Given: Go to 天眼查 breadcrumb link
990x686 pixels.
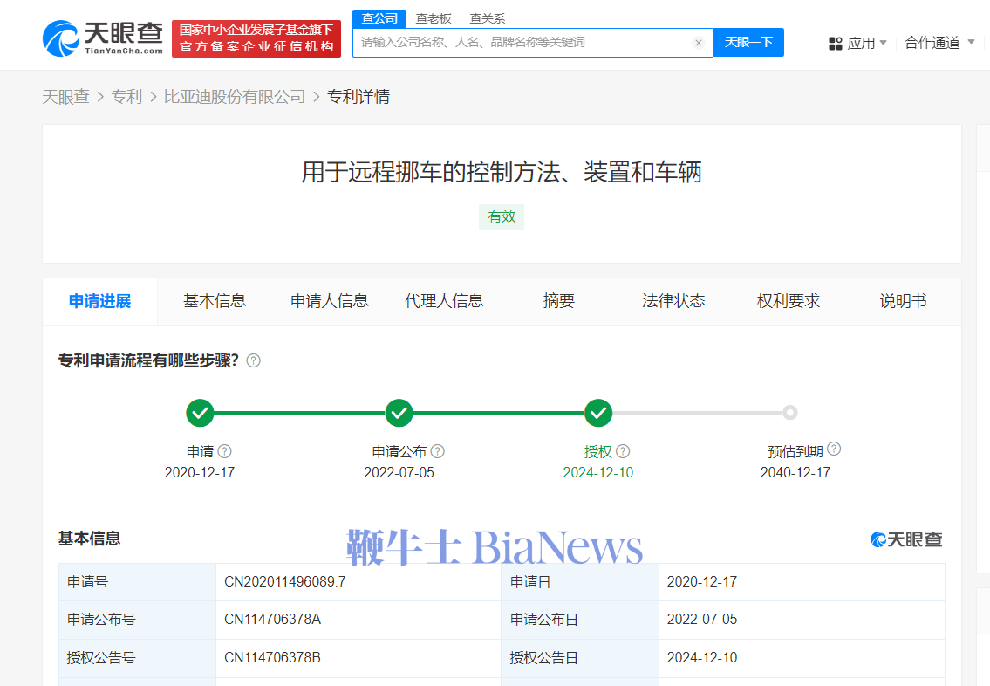Looking at the screenshot, I should (65, 97).
